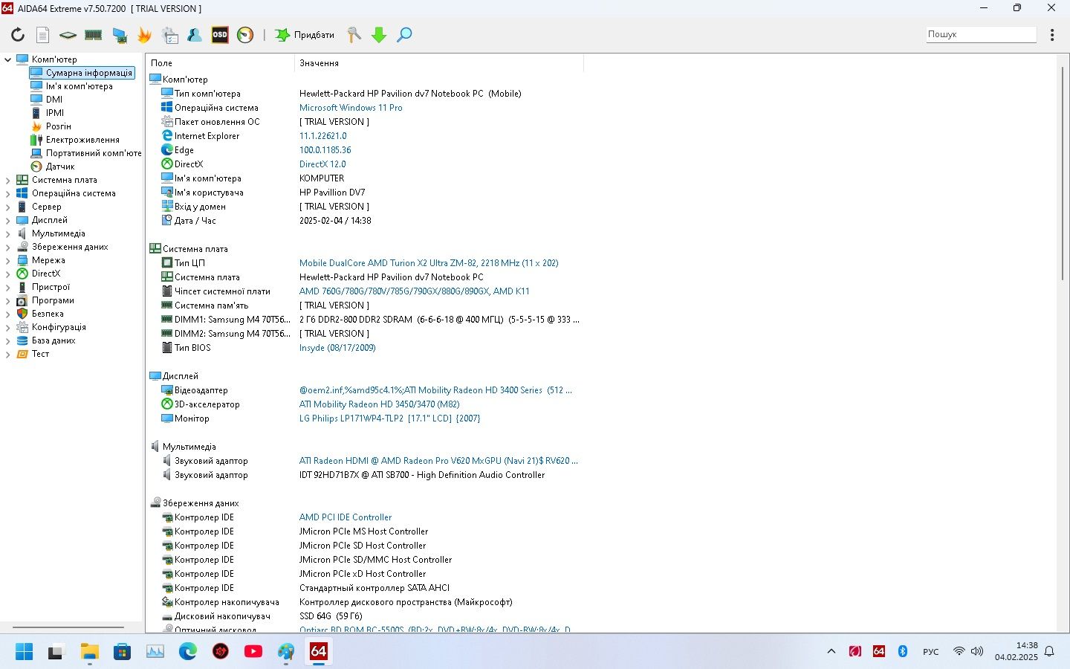Expand the Збереження даних tree node
Screen dimensions: 1070x669
pyautogui.click(x=8, y=247)
